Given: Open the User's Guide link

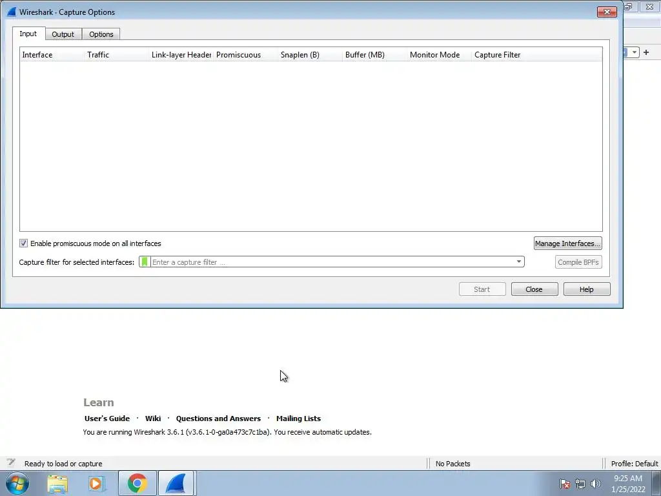Looking at the screenshot, I should click(107, 418).
